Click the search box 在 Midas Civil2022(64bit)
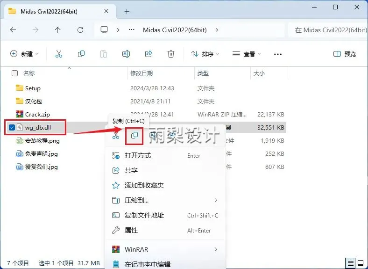The height and width of the screenshot is (269, 368). pos(328,30)
